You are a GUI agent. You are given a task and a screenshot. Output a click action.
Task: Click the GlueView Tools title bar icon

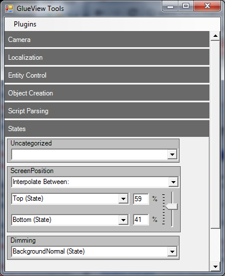[9, 9]
